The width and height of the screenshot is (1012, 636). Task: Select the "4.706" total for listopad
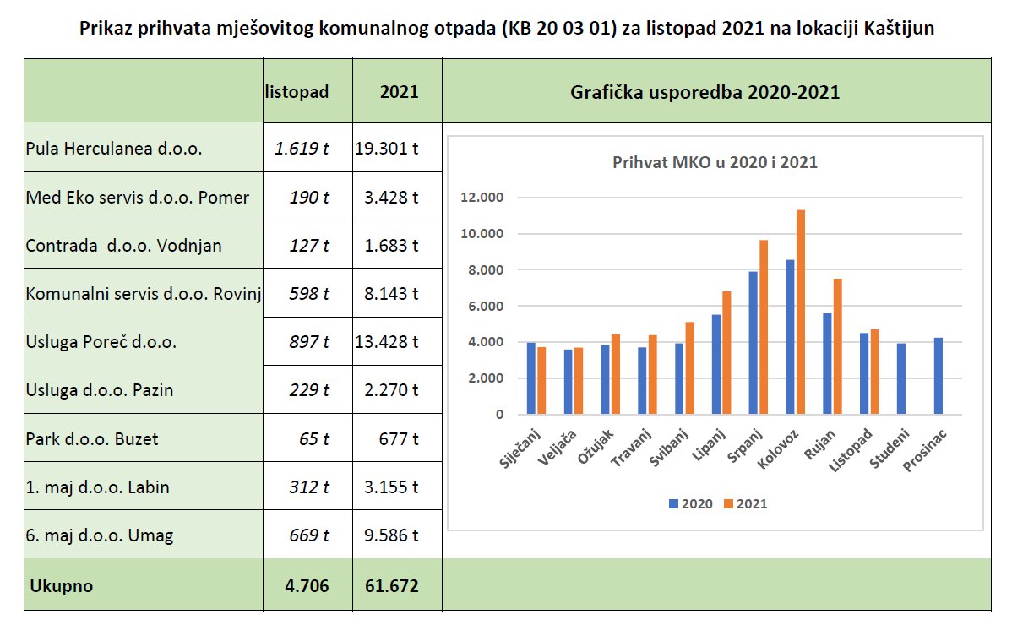click(x=307, y=585)
